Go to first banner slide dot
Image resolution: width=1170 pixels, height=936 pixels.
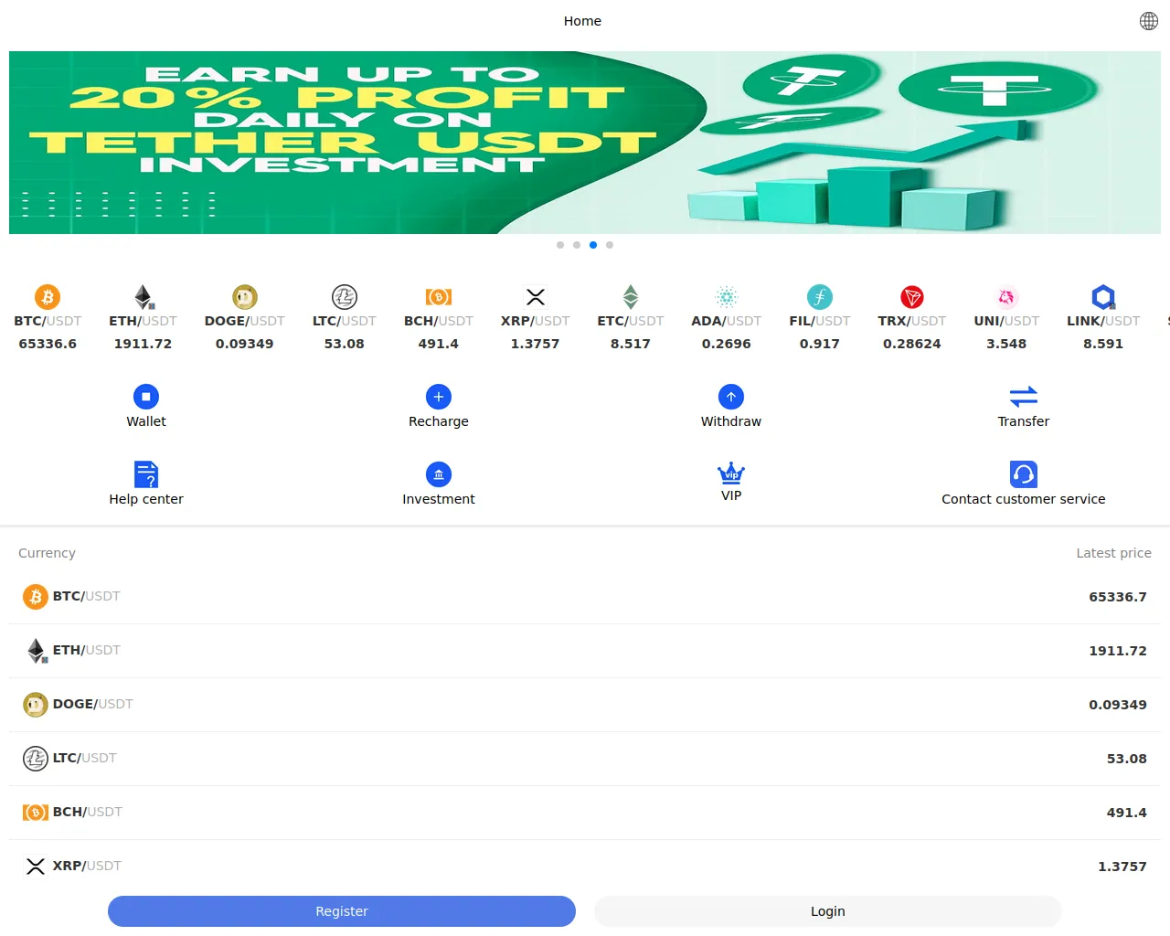[x=560, y=245]
